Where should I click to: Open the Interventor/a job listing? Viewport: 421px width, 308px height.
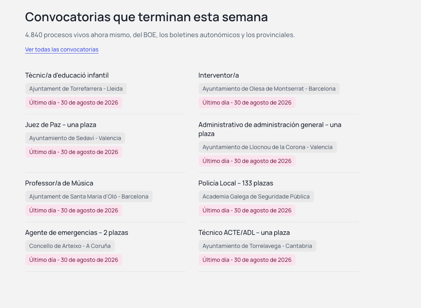coord(219,76)
